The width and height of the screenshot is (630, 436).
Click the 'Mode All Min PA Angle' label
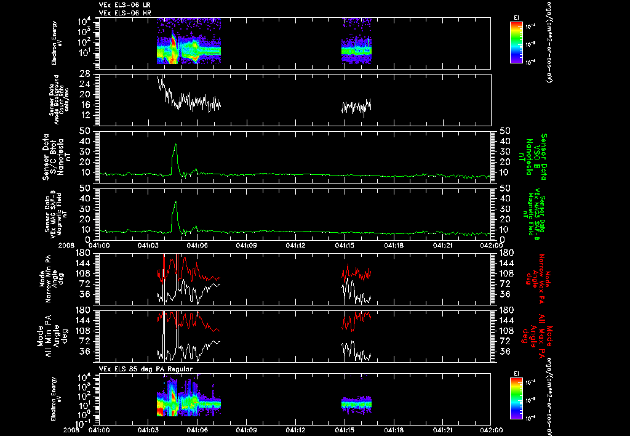[x=54, y=336]
